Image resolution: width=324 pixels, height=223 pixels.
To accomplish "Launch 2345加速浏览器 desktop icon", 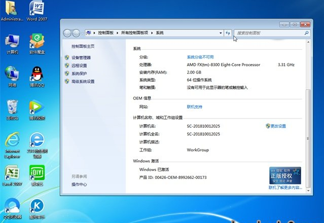I will click(x=37, y=145).
